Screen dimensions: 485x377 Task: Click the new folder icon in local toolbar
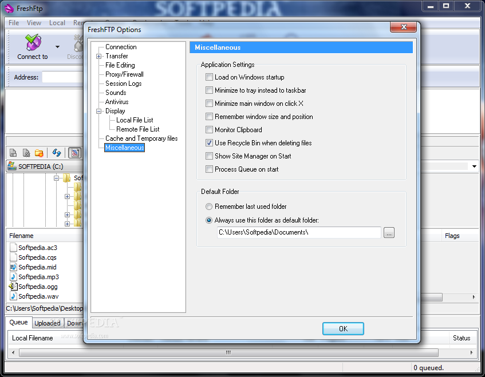(40, 153)
